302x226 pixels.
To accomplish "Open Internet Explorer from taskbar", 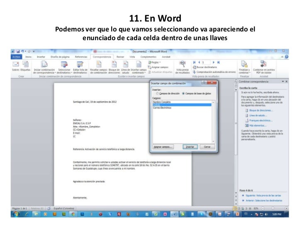I will tap(27, 214).
